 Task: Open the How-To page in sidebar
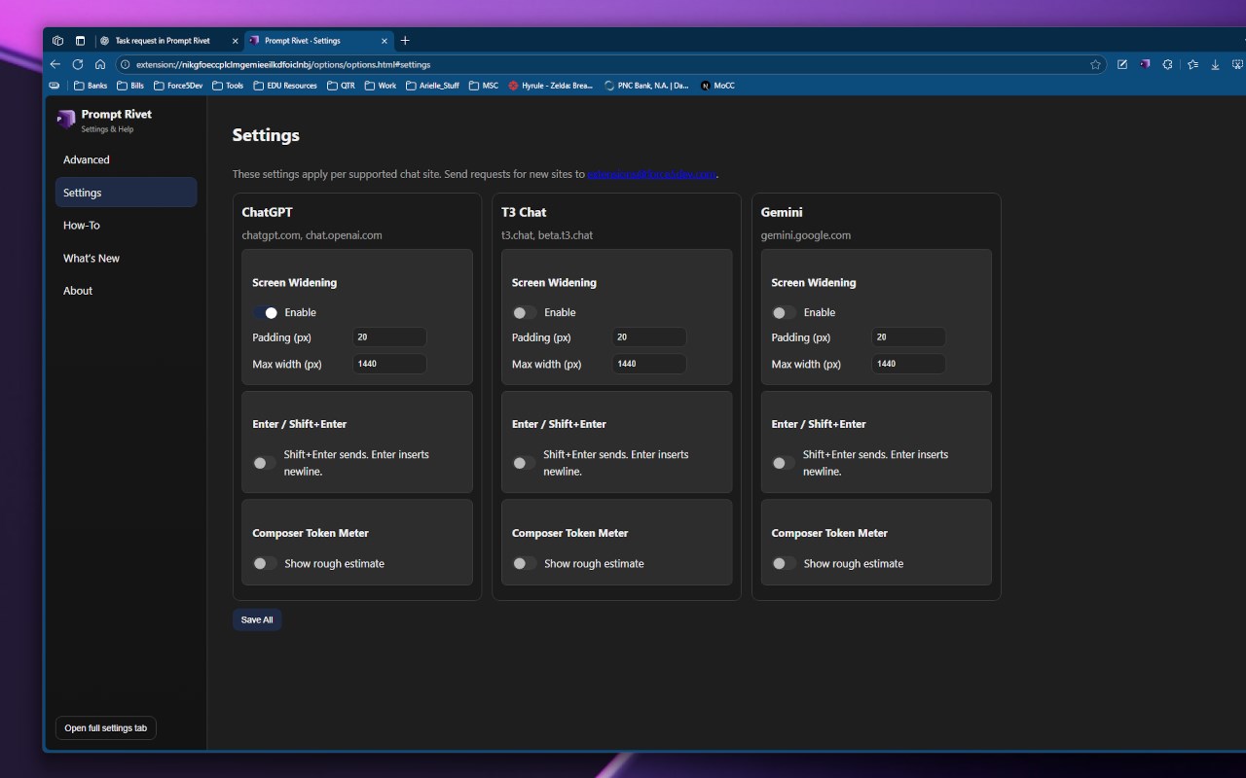(x=126, y=225)
